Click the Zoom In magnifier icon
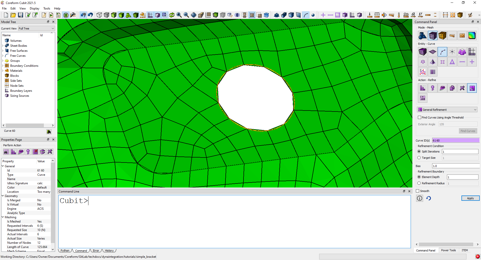 179,15
